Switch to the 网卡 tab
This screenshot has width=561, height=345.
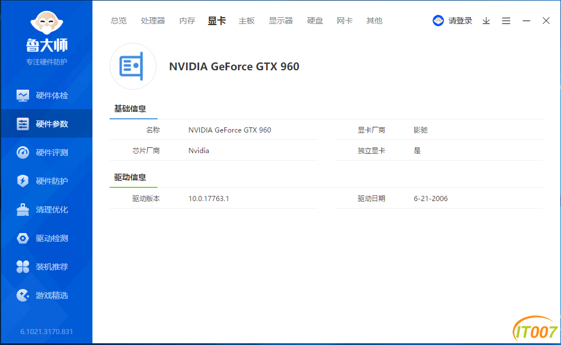pos(345,21)
